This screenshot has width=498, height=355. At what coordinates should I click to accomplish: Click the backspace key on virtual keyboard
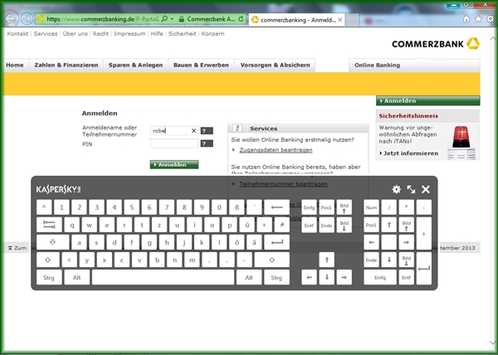click(x=277, y=207)
